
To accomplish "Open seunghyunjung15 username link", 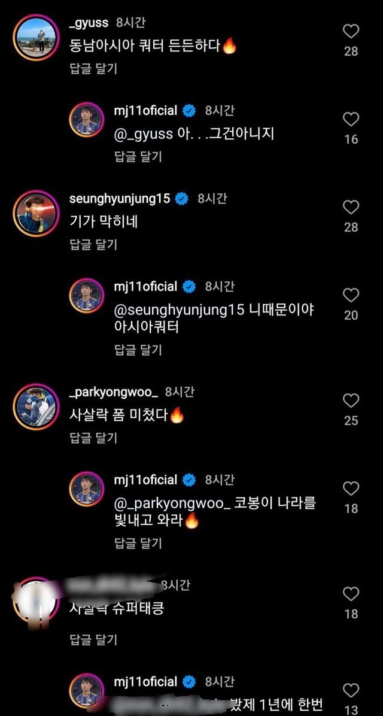I will (120, 199).
